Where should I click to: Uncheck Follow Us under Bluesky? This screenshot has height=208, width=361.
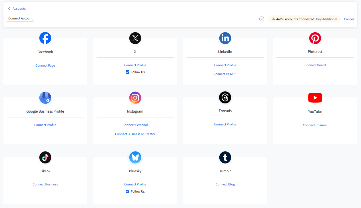[127, 191]
